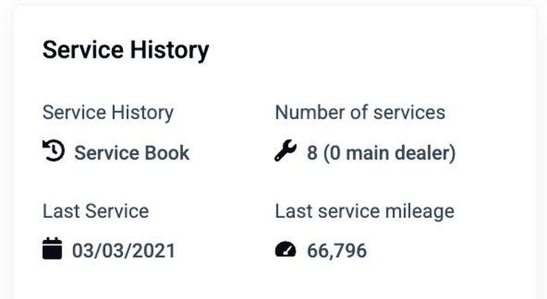Viewport: 547px width, 299px height.
Task: Click the speedometer icon beside 66,796
Action: (x=286, y=249)
